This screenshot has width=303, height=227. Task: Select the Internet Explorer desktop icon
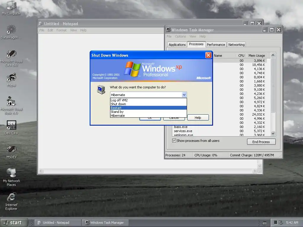(12, 201)
